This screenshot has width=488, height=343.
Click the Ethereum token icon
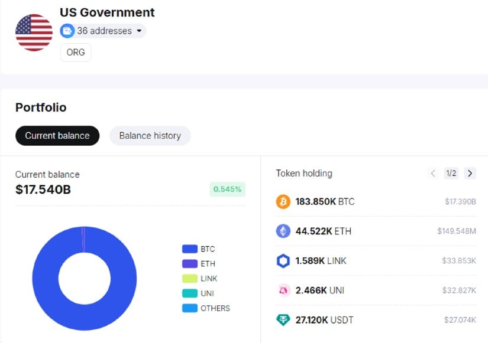tap(283, 231)
